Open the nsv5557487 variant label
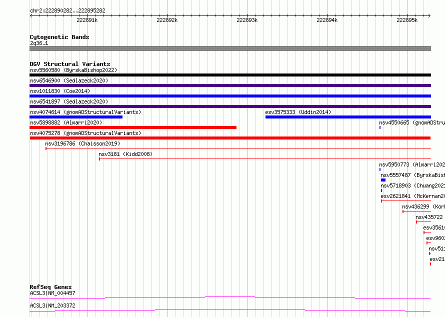This screenshot has width=445, height=317. click(412, 175)
